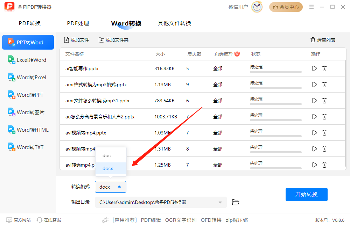Viewport: 350px width, 227px height.
Task: Choose doc from format dropdown list
Action: [x=111, y=155]
